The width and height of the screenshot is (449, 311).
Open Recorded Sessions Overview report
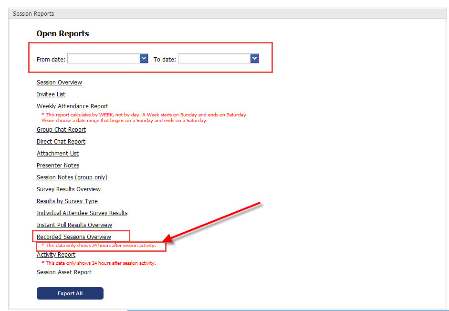pyautogui.click(x=74, y=237)
